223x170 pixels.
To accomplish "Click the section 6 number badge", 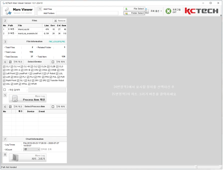I will click(x=5, y=107).
